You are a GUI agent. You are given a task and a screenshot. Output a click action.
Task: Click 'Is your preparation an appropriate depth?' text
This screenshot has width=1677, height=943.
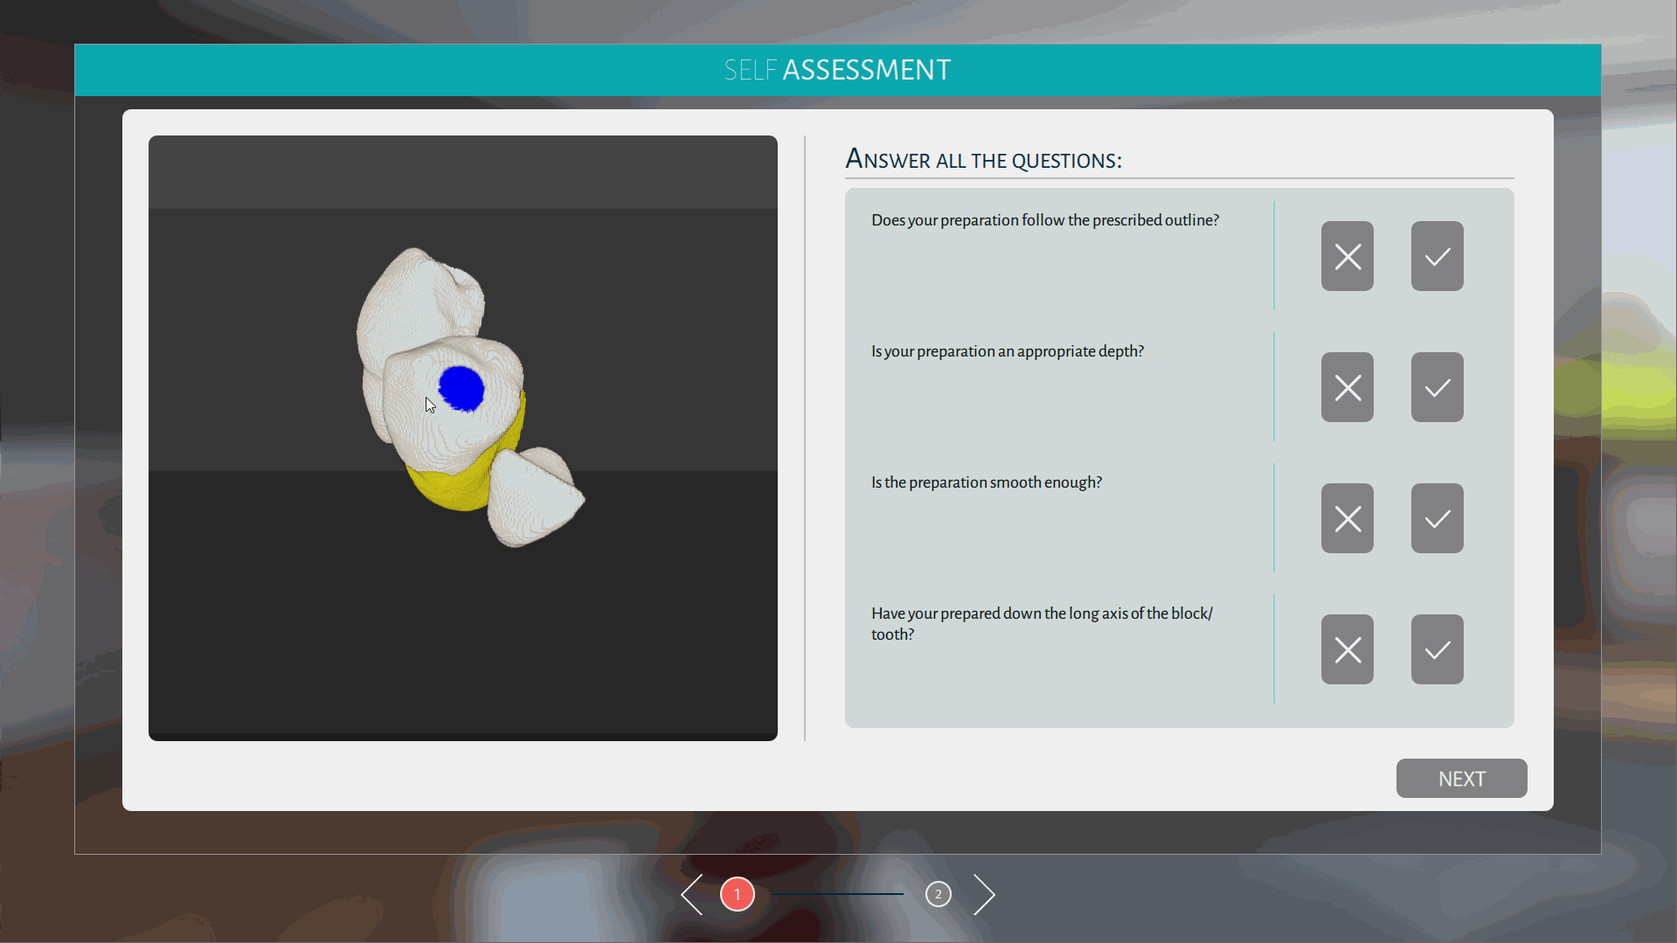coord(1007,351)
